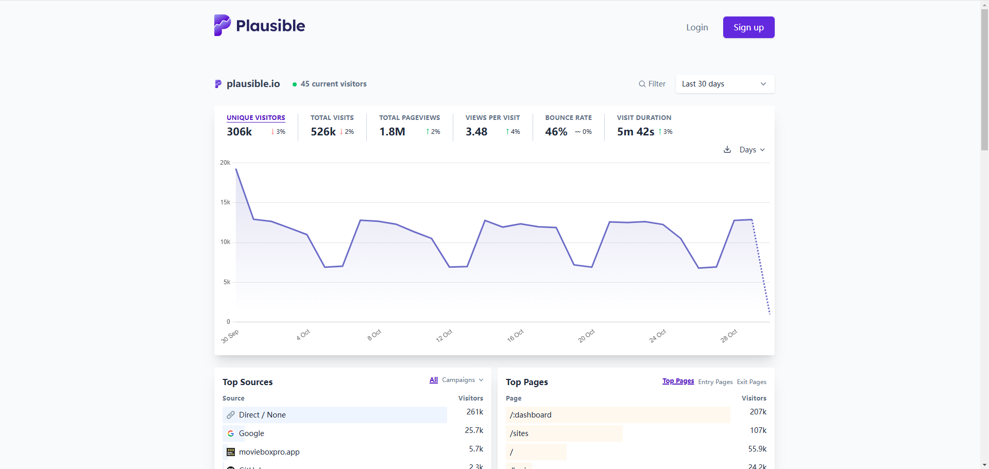Click the green current visitors dot
989x469 pixels.
coord(295,84)
